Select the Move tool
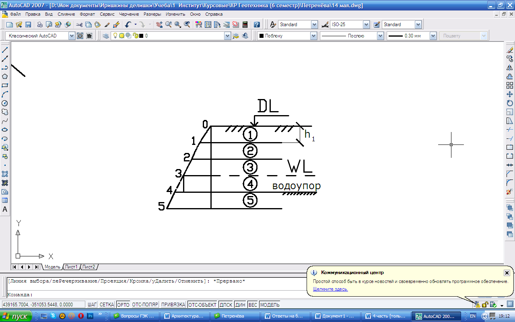Screen dimensions: 515x322 click(x=510, y=94)
